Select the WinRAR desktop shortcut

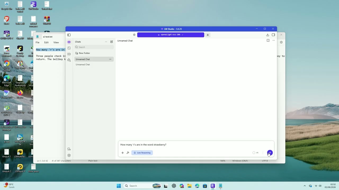point(47,20)
